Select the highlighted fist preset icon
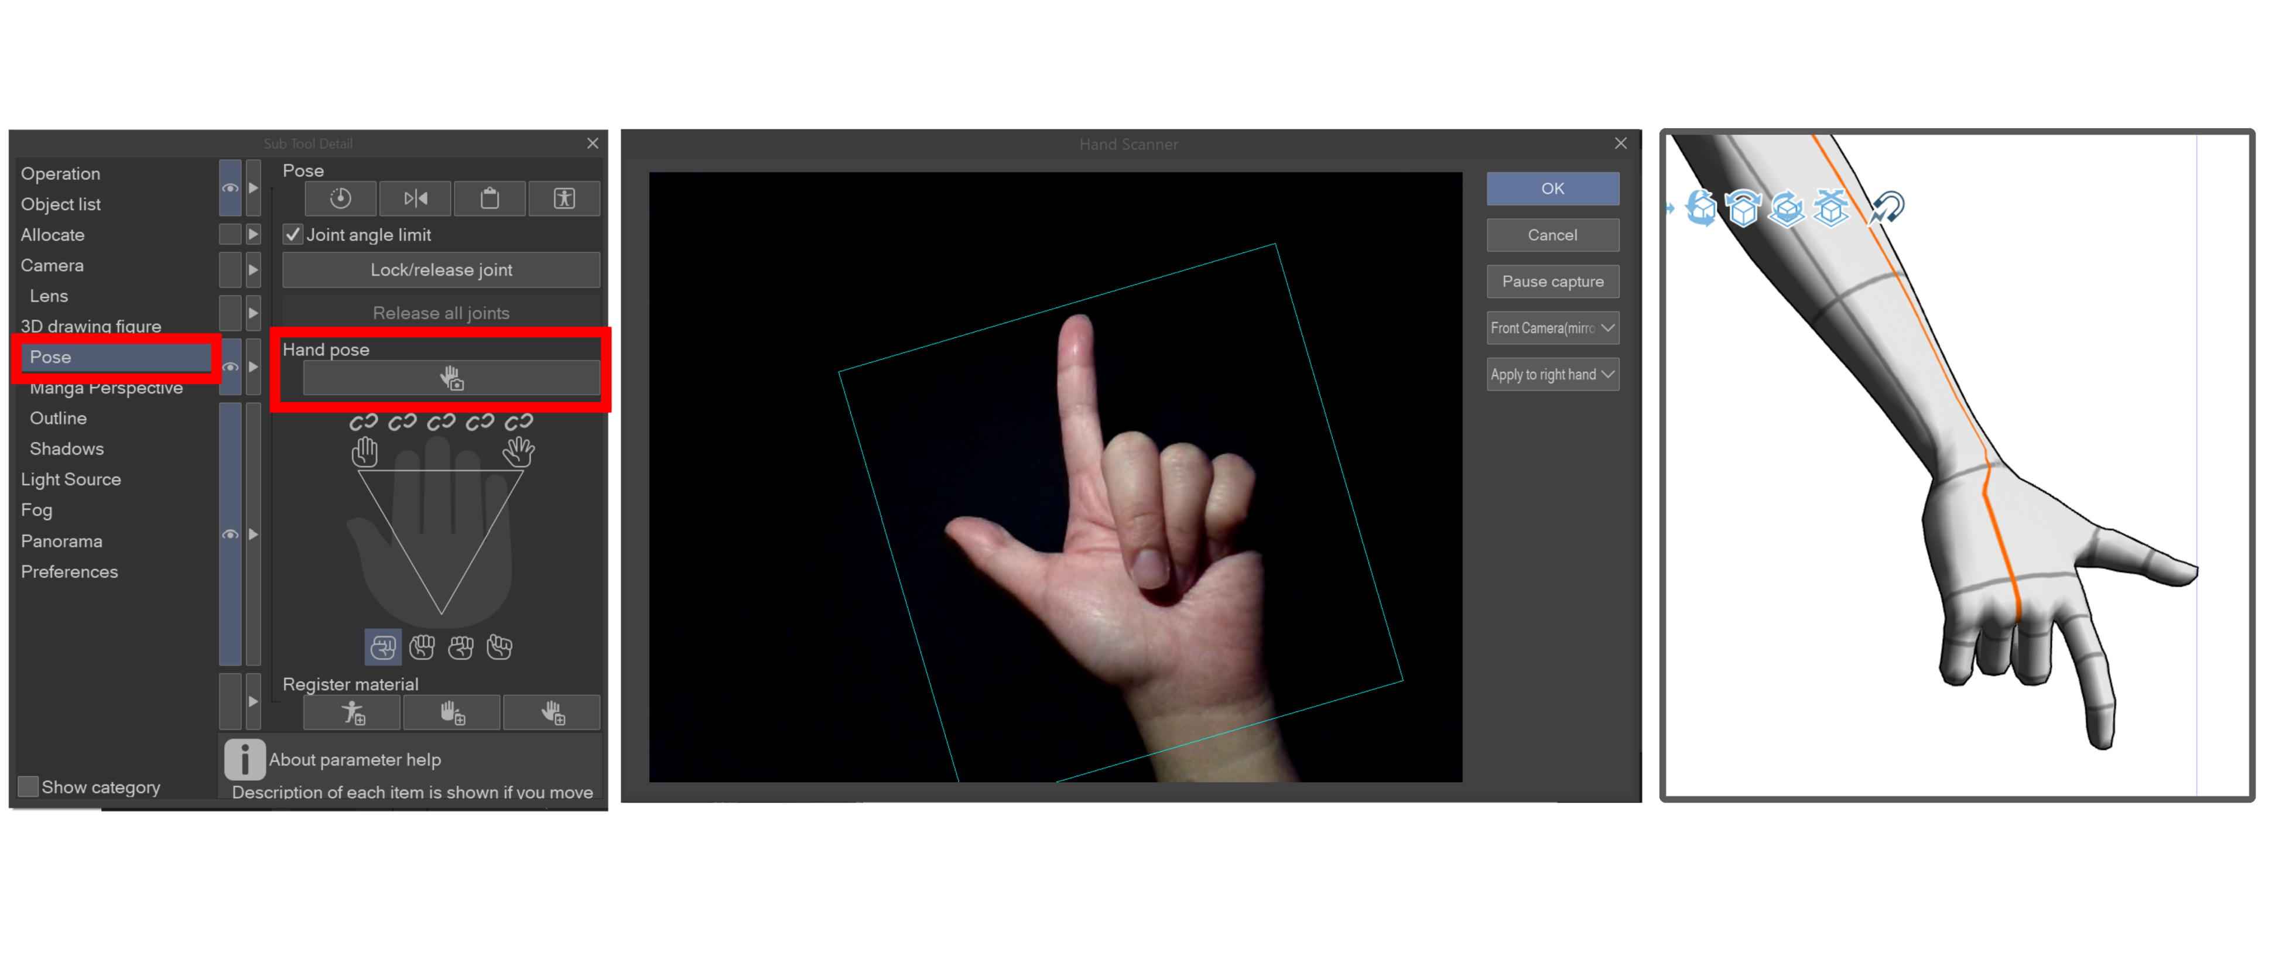The width and height of the screenshot is (2272, 956). [383, 647]
